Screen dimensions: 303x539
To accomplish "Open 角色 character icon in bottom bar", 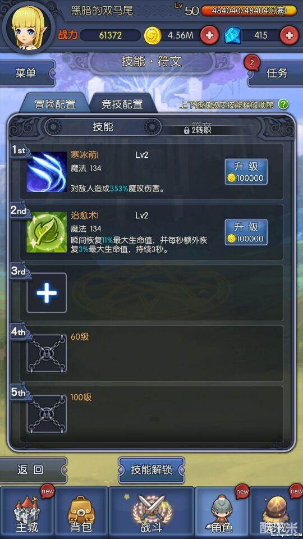I will (222, 513).
